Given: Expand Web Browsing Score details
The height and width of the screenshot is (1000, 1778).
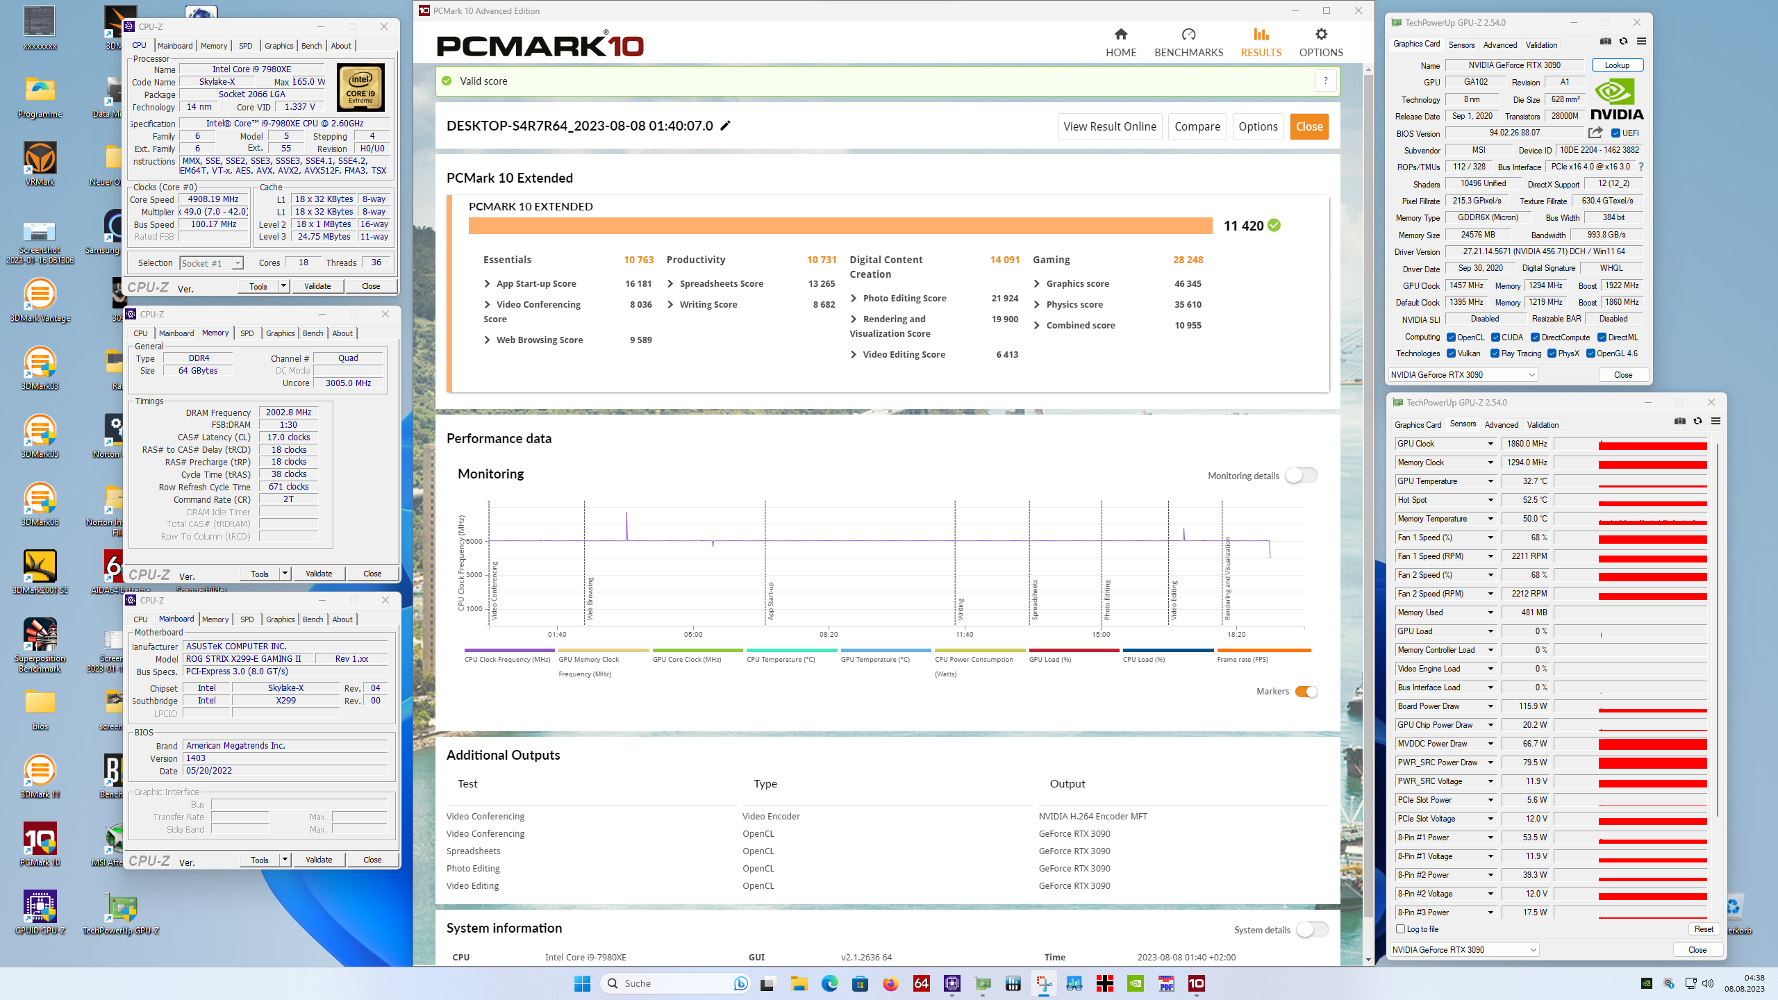Looking at the screenshot, I should (488, 340).
